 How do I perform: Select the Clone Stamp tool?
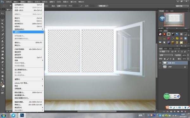pyautogui.click(x=3, y=41)
